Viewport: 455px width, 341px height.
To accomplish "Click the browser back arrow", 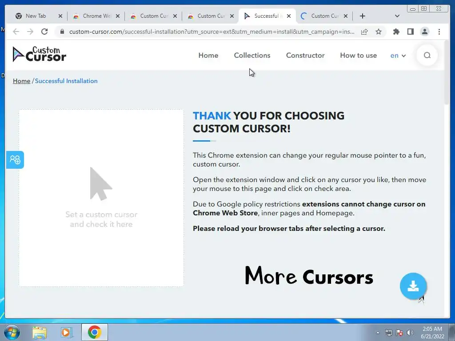I will pos(16,32).
